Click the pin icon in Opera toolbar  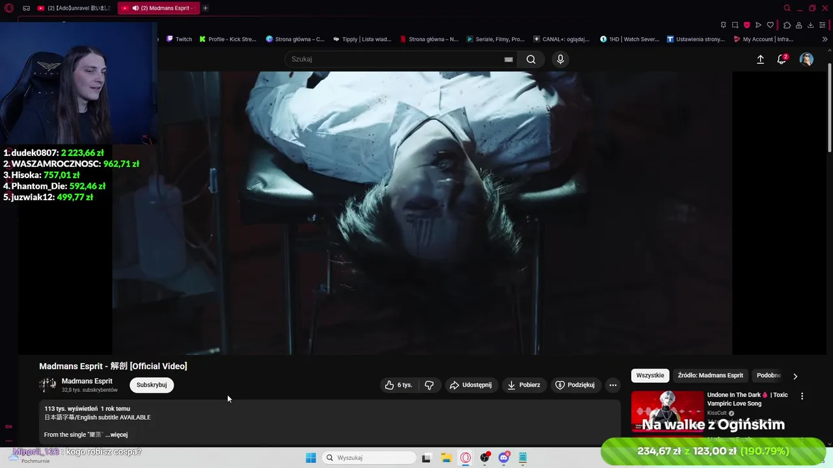pyautogui.click(x=723, y=25)
